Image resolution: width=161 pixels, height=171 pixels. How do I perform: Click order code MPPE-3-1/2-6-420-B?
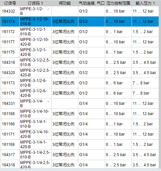(x=33, y=93)
